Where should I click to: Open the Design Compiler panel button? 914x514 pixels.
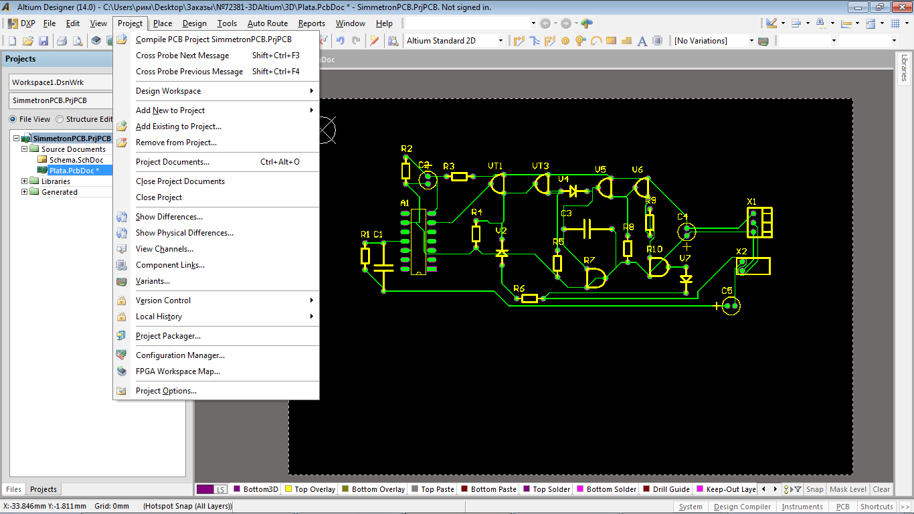pyautogui.click(x=742, y=507)
